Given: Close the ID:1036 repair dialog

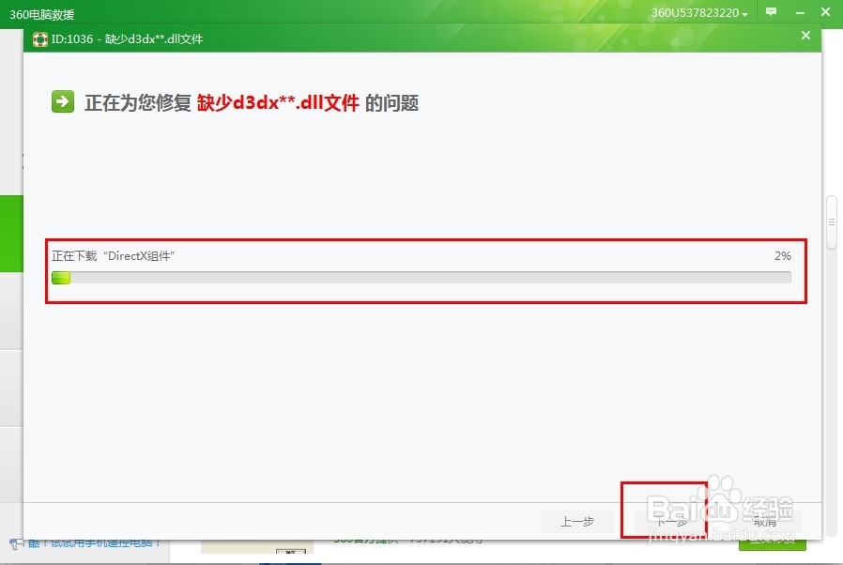Looking at the screenshot, I should [x=805, y=36].
